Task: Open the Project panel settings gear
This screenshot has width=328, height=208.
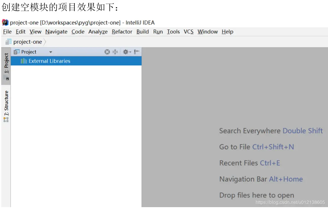Action: click(125, 52)
